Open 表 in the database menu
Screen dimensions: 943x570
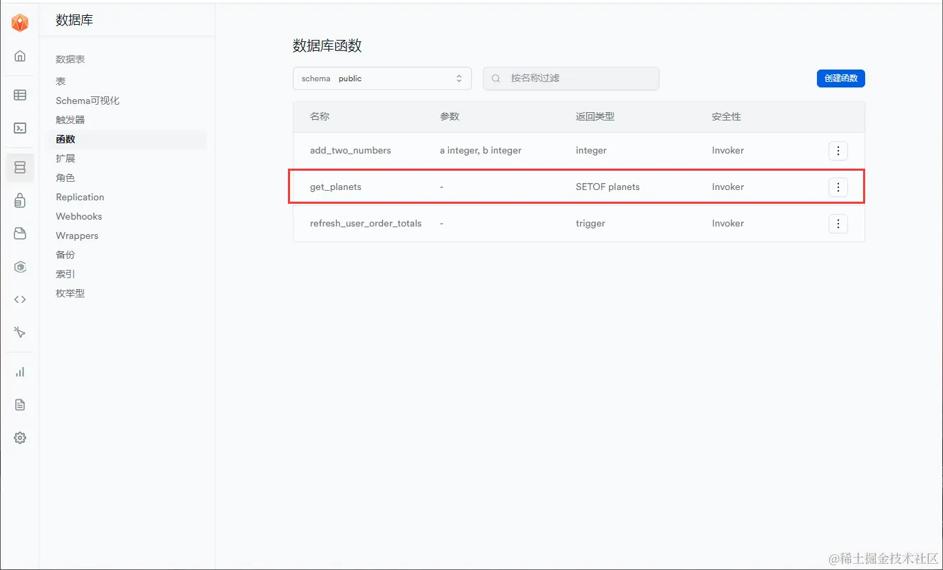click(61, 81)
